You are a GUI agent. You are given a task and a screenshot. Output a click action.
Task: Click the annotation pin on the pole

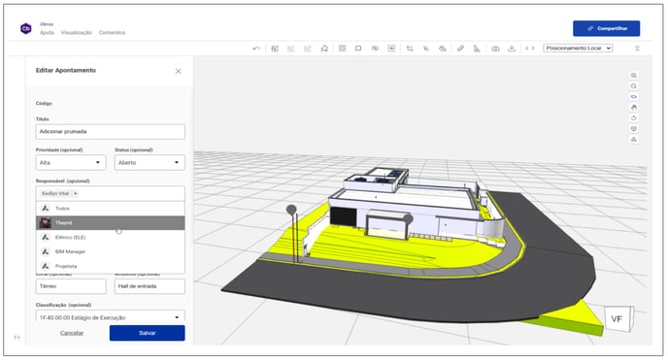(x=291, y=210)
